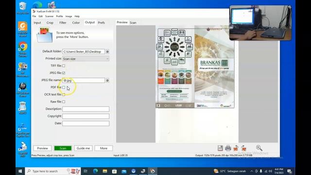The height and width of the screenshot is (175, 311).
Task: Select the Scan tab beside Preview tab
Action: (x=133, y=23)
